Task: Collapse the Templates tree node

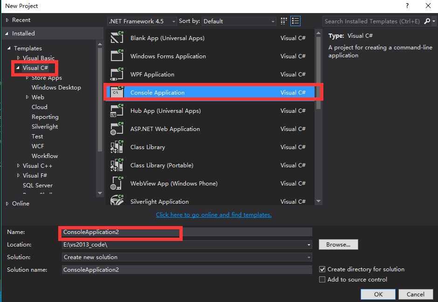Action: (x=9, y=48)
